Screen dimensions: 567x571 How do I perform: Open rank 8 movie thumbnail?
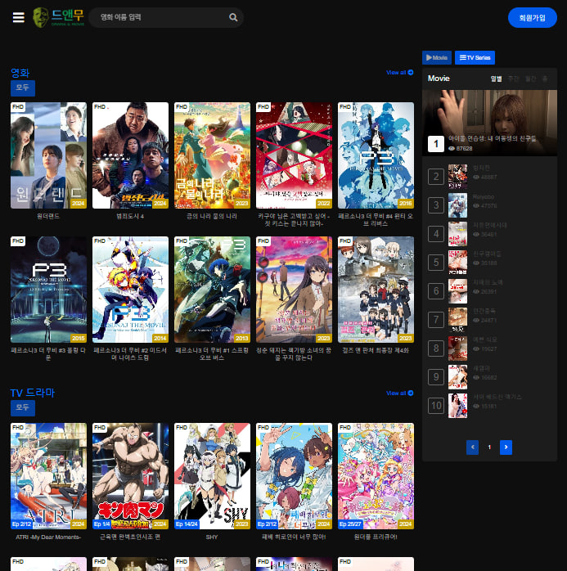pos(457,348)
